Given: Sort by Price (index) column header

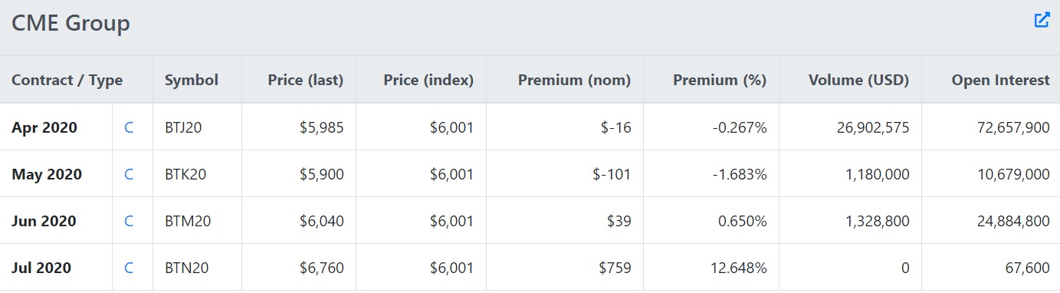Looking at the screenshot, I should tap(428, 80).
